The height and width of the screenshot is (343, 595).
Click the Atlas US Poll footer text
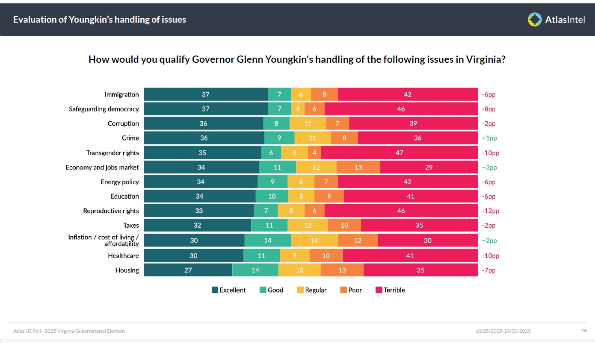pos(69,331)
